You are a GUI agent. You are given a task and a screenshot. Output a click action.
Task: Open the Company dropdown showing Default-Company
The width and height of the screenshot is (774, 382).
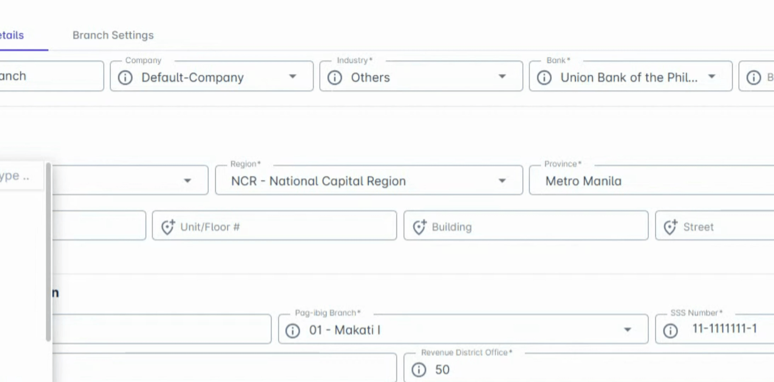coord(292,76)
